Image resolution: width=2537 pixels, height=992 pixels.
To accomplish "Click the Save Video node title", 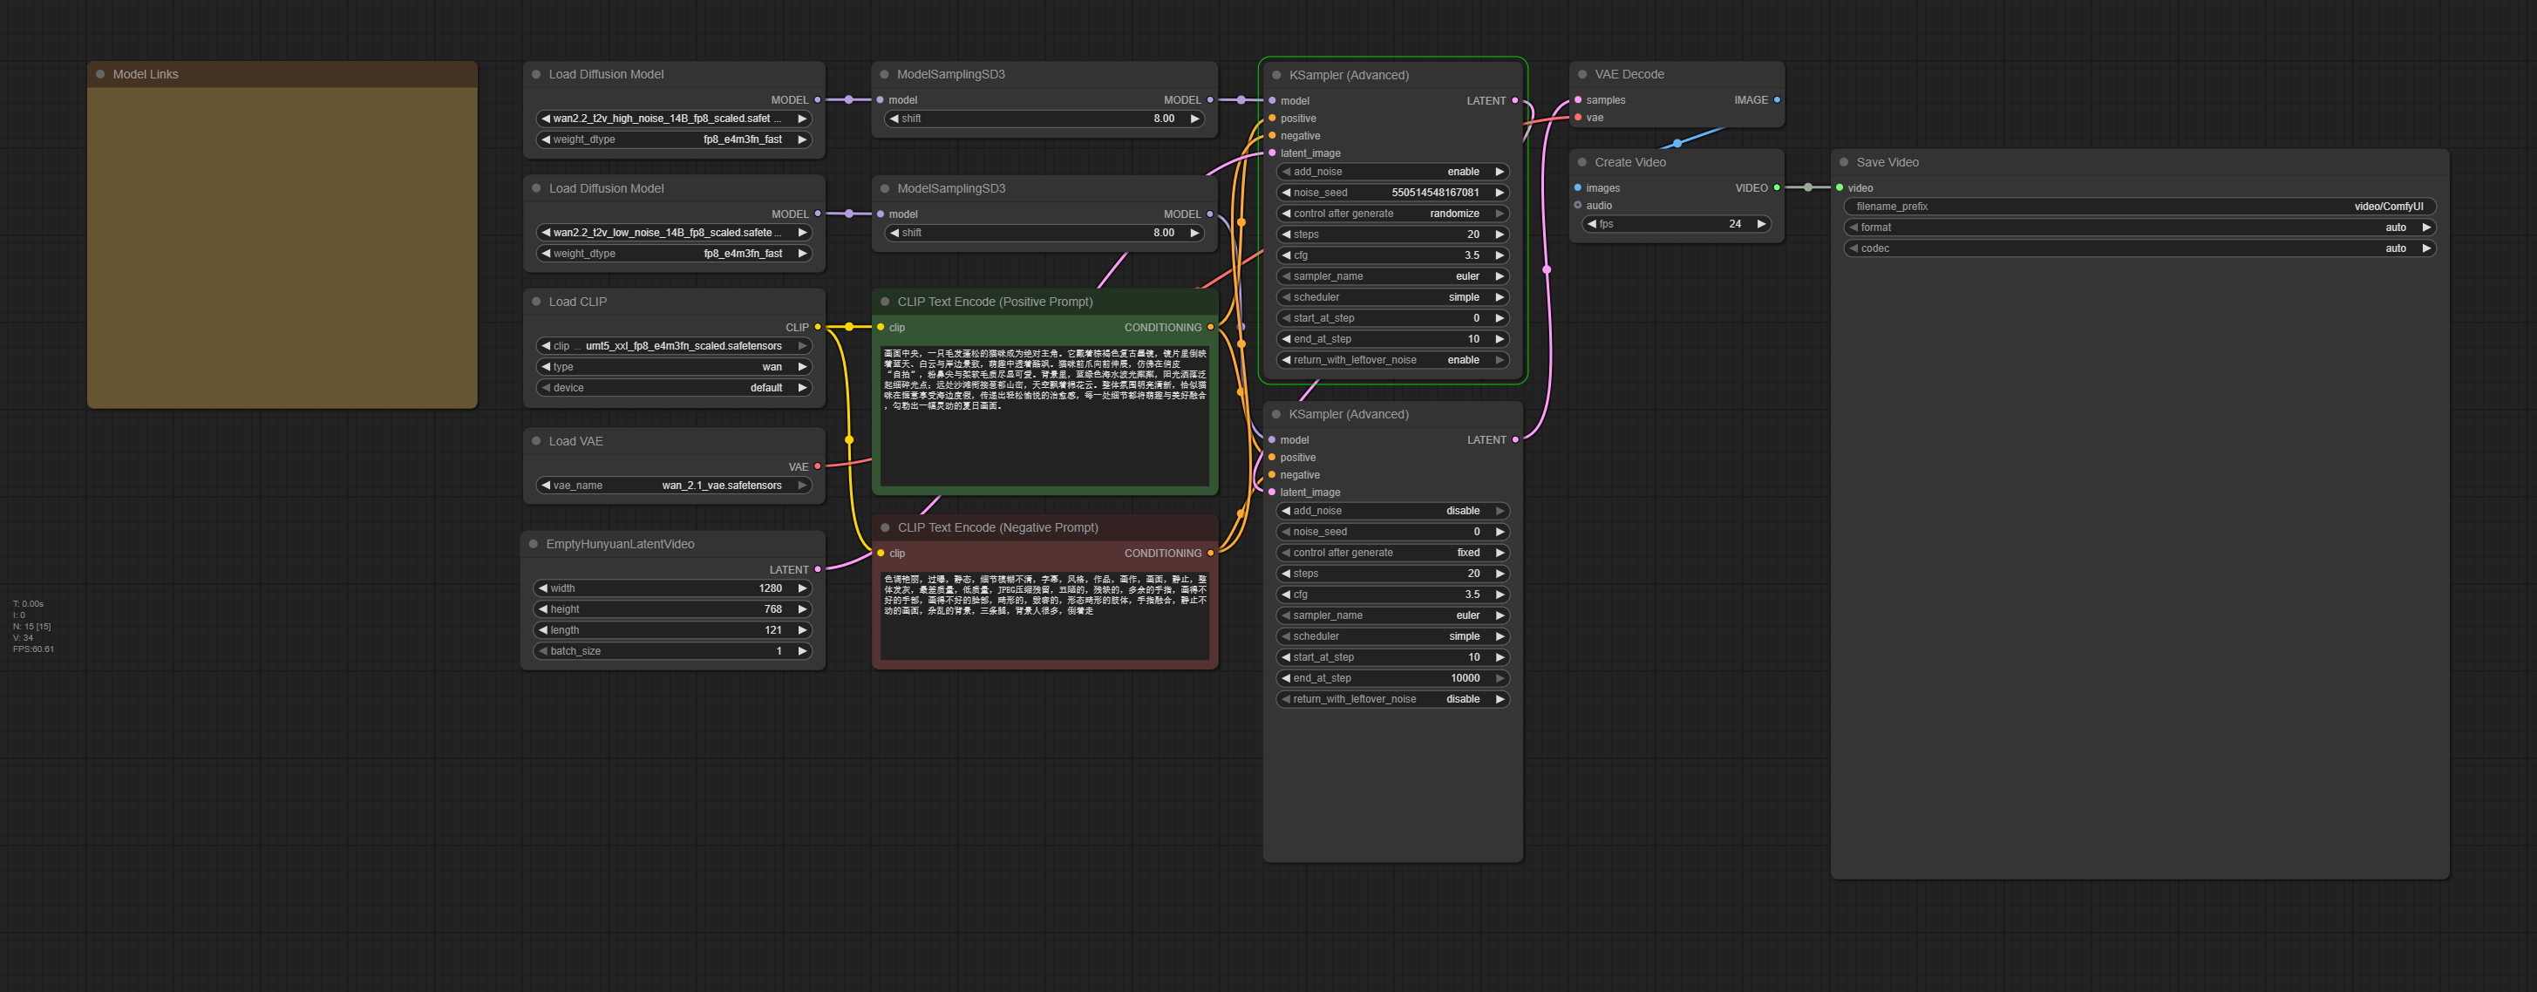I will [x=1887, y=162].
